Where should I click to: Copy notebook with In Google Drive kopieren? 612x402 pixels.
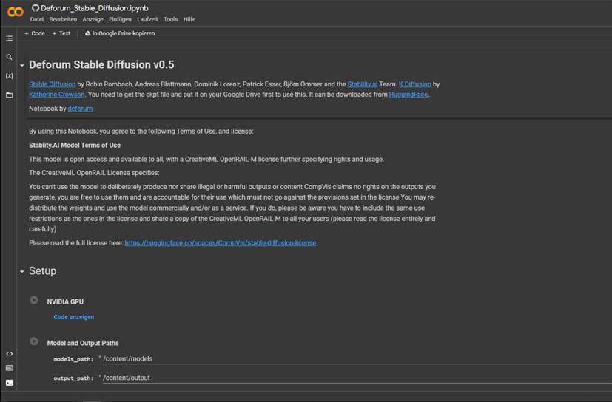(x=120, y=33)
